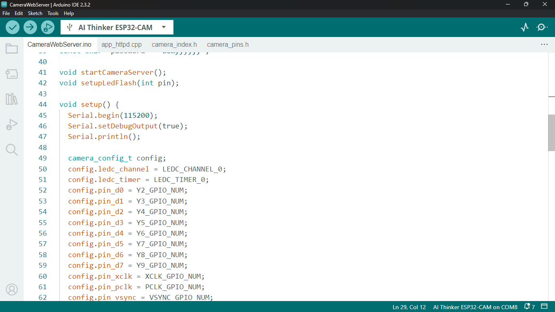Click Ln 29, Col 12 position indicator
The image size is (555, 312).
click(x=409, y=307)
